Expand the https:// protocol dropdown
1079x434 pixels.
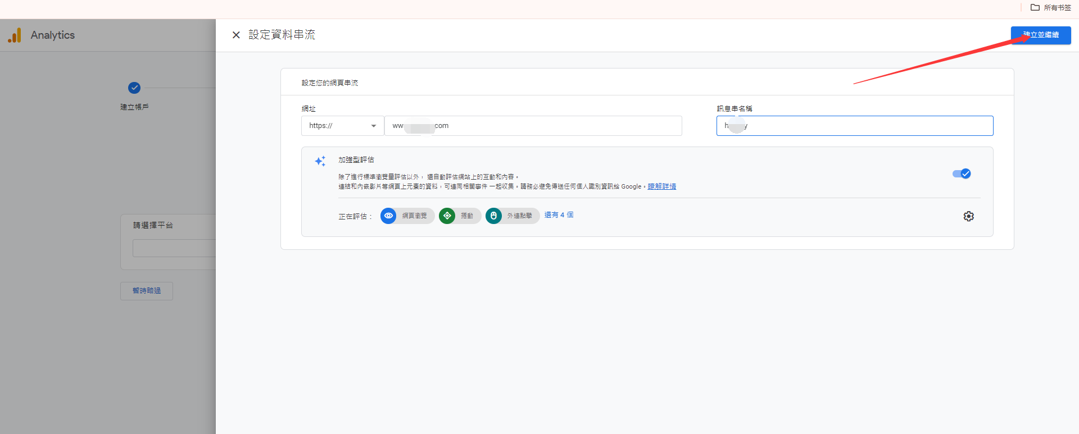(342, 126)
